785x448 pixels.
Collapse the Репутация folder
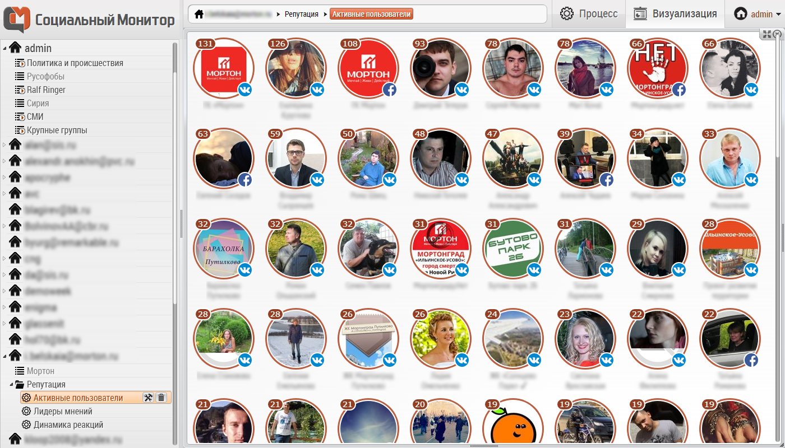coord(11,385)
